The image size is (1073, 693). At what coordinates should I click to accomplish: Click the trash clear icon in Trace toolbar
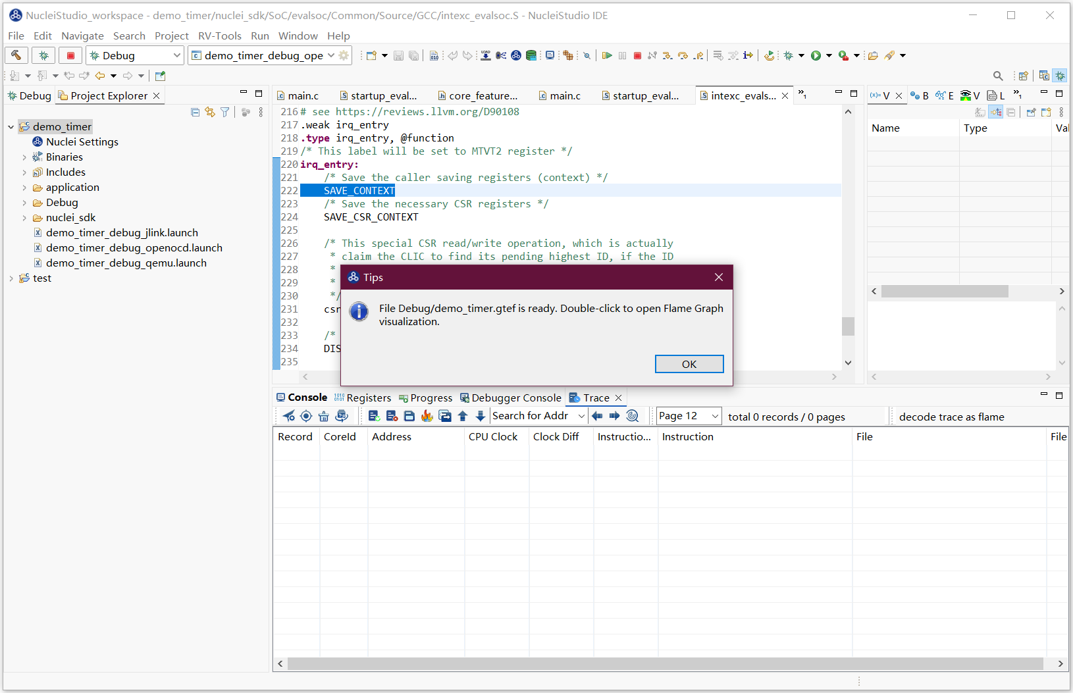(x=324, y=416)
